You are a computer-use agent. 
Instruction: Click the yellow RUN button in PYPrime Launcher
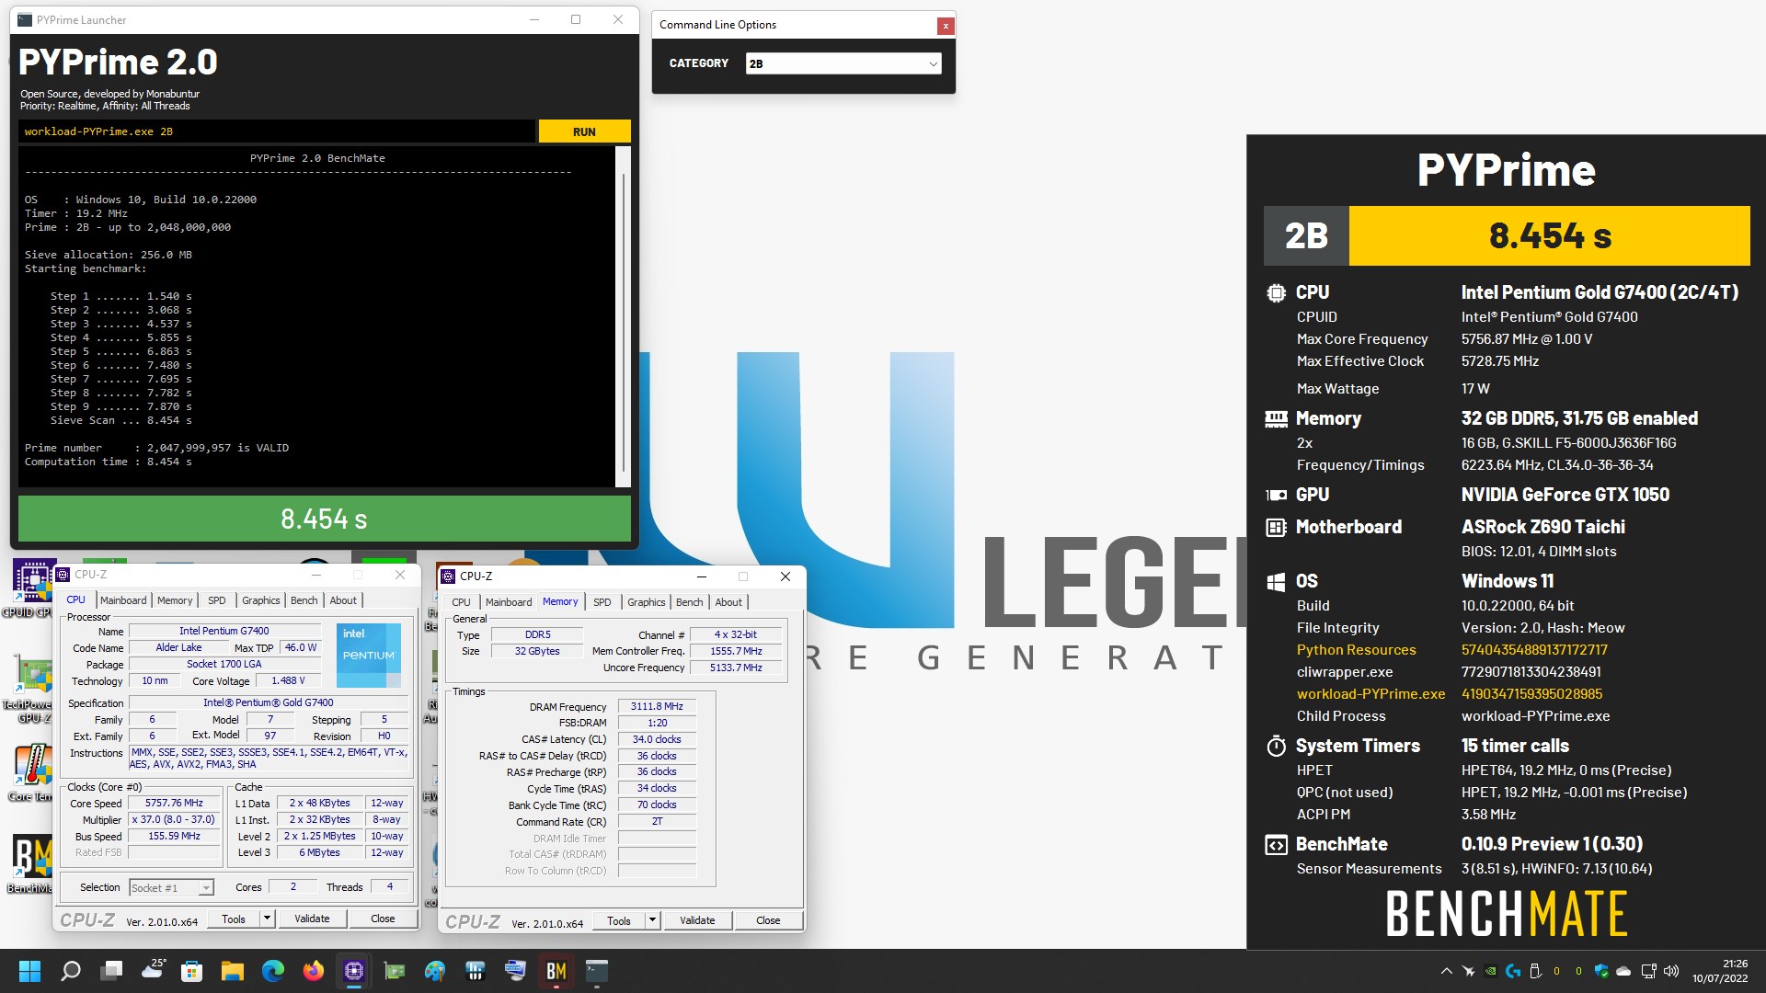pos(584,131)
